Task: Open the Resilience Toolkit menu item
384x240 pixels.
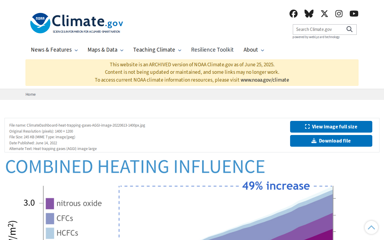Action: coord(212,50)
